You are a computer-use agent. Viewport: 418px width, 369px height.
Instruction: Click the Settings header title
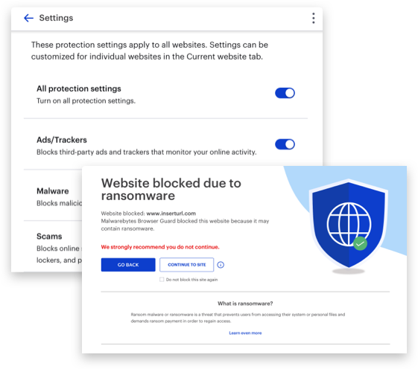56,18
